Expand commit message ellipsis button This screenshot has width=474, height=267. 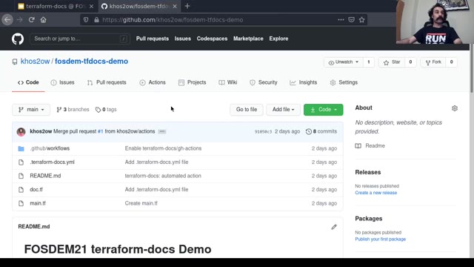(x=162, y=131)
